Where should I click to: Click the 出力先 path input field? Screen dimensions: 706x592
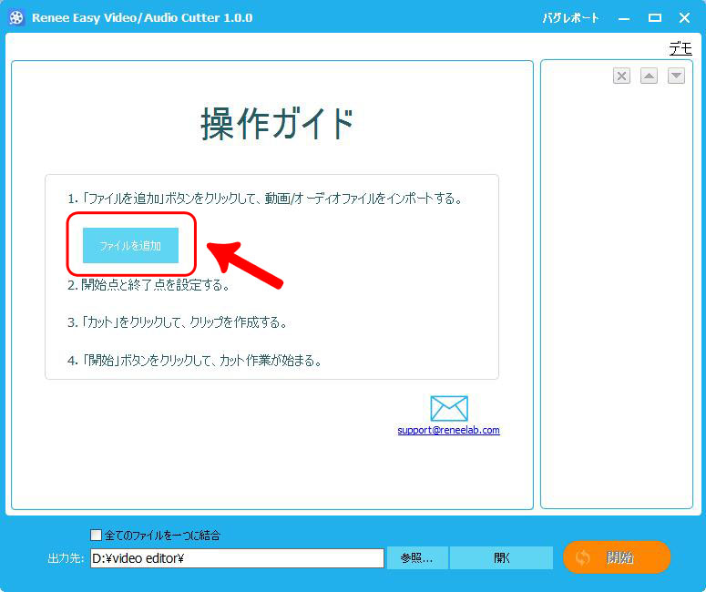237,558
